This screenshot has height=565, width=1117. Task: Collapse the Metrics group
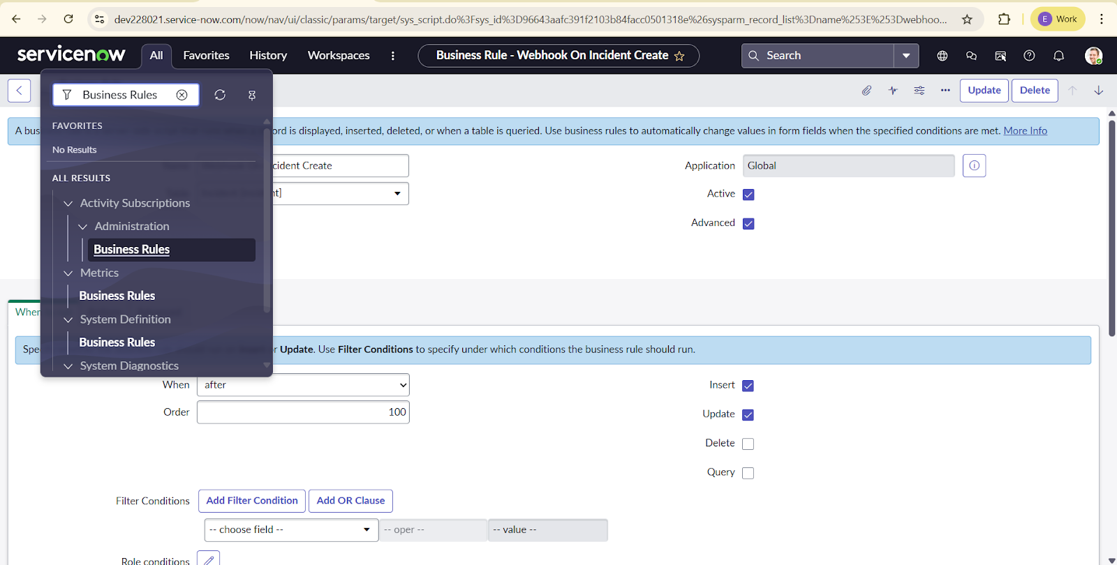click(68, 273)
